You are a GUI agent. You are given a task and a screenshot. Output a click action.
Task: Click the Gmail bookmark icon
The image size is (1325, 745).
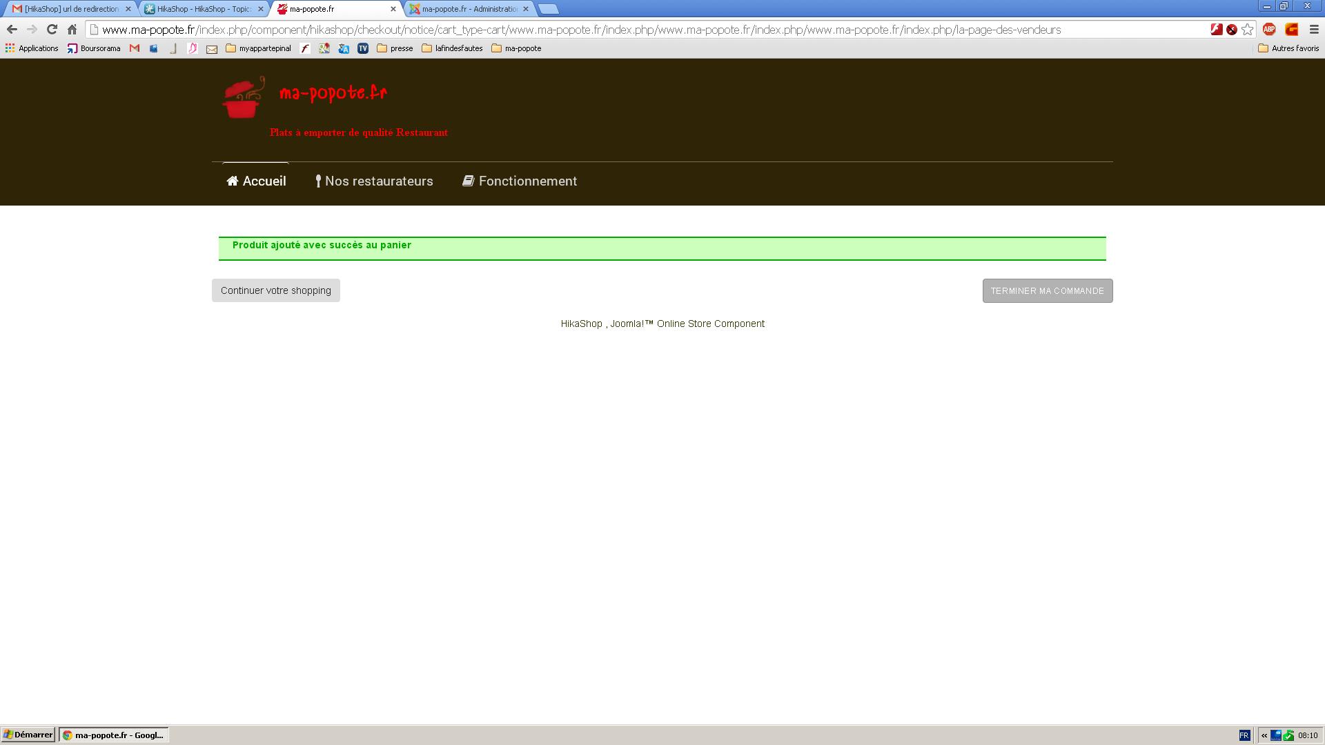pos(135,48)
